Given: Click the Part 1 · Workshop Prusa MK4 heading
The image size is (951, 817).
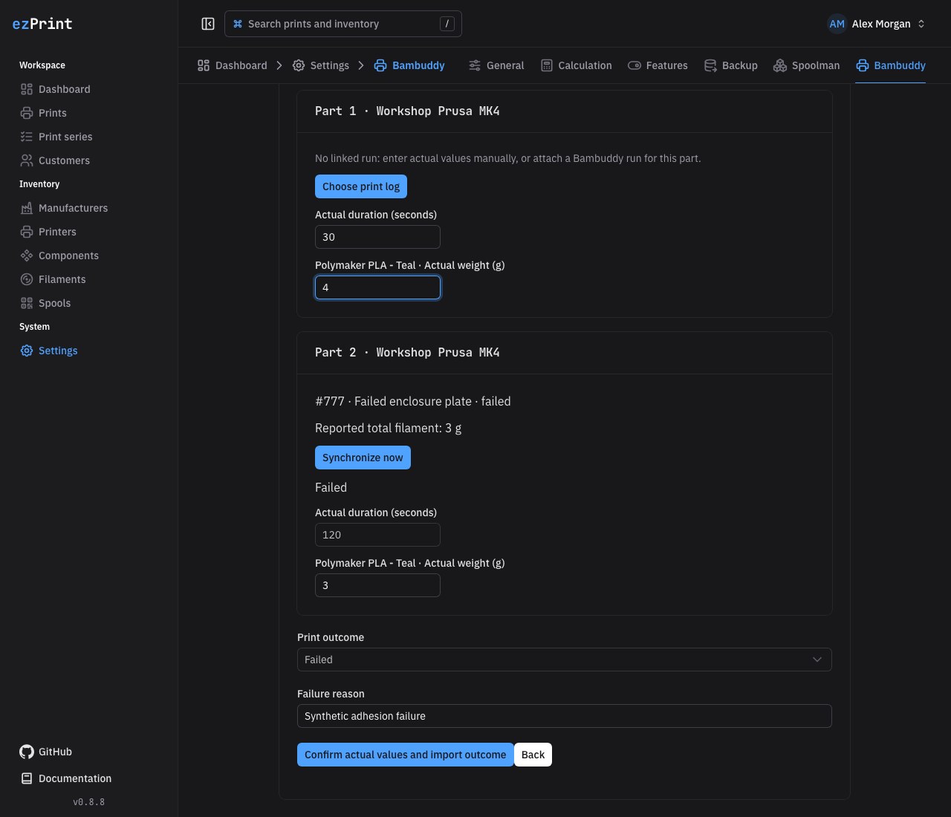Looking at the screenshot, I should coord(407,111).
